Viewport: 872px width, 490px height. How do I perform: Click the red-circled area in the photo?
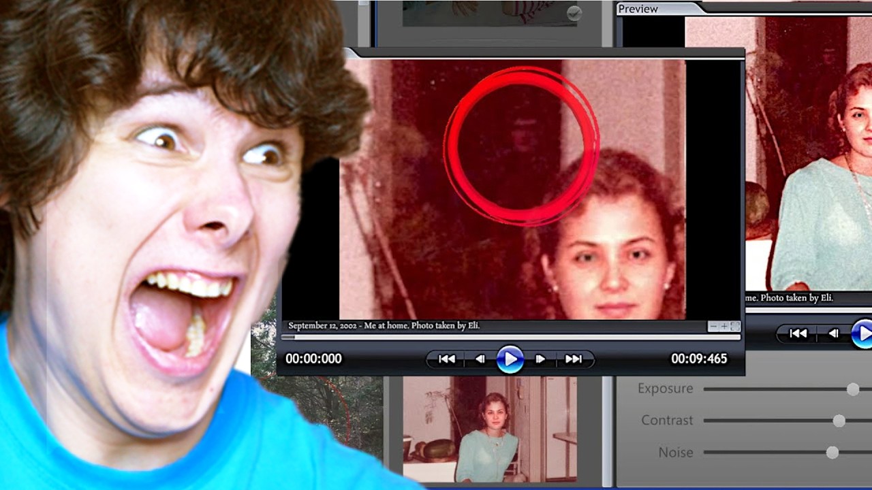(521, 145)
